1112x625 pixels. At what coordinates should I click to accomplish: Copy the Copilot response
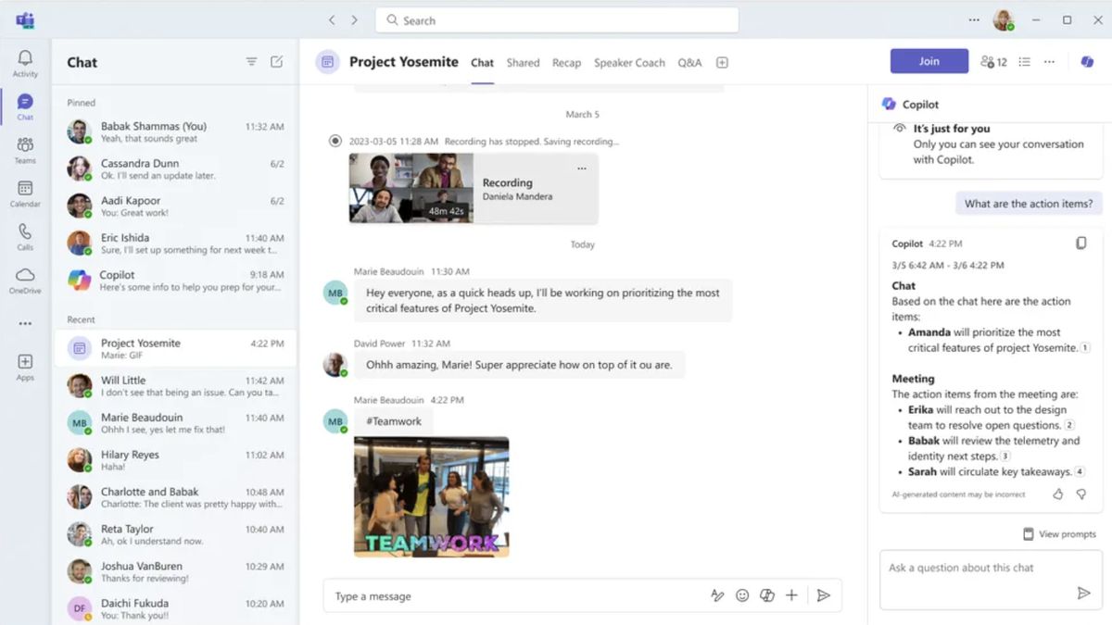tap(1080, 244)
